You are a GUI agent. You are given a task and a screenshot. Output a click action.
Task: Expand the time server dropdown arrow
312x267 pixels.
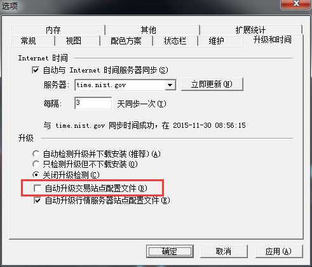click(x=170, y=85)
